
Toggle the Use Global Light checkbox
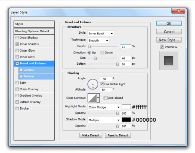pos(102,84)
